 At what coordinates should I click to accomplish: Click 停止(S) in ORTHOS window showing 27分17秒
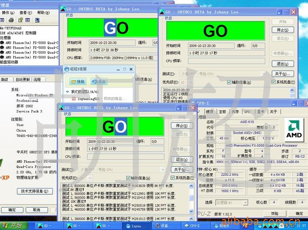click(283, 30)
